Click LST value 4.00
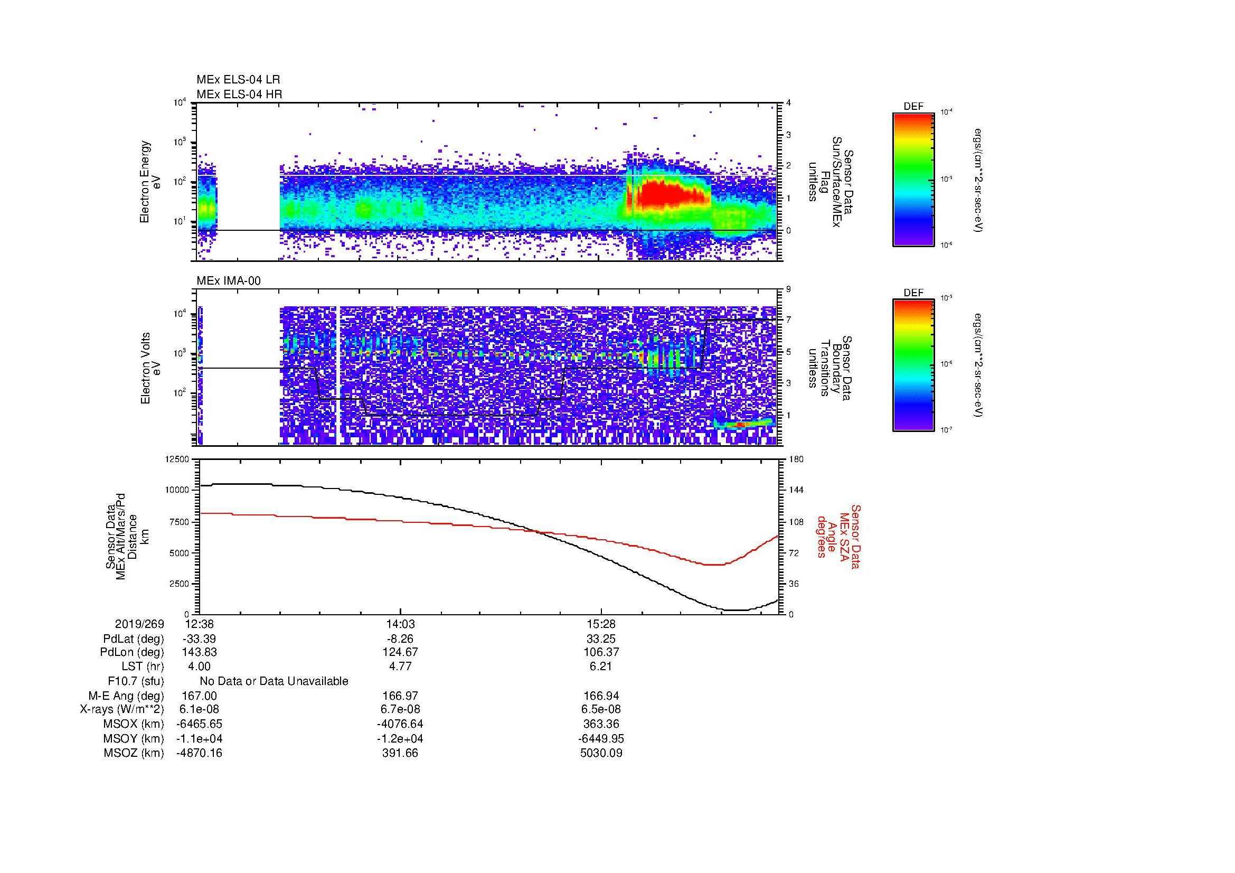The height and width of the screenshot is (873, 1235). pos(200,667)
